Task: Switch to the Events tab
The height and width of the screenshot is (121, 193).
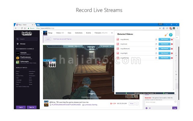Action: (x=88, y=33)
